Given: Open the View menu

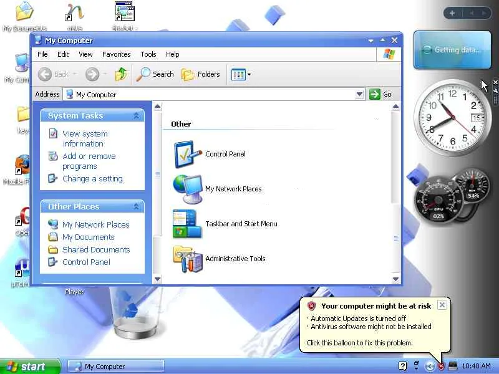Looking at the screenshot, I should (x=85, y=54).
